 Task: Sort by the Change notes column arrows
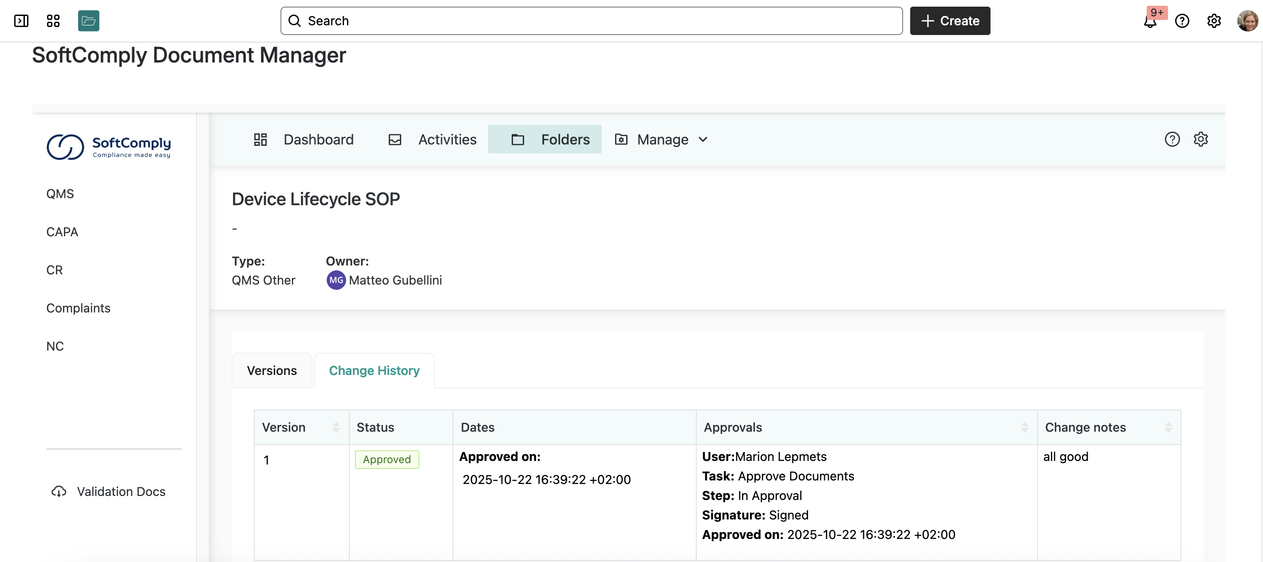[1168, 427]
